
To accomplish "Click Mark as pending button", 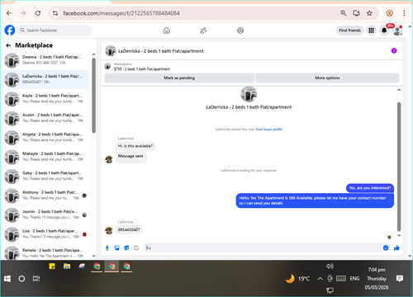I will pyautogui.click(x=179, y=78).
